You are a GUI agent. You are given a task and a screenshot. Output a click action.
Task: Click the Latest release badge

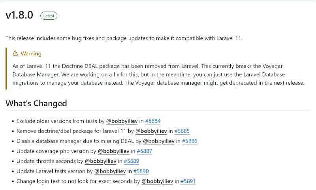click(x=49, y=16)
